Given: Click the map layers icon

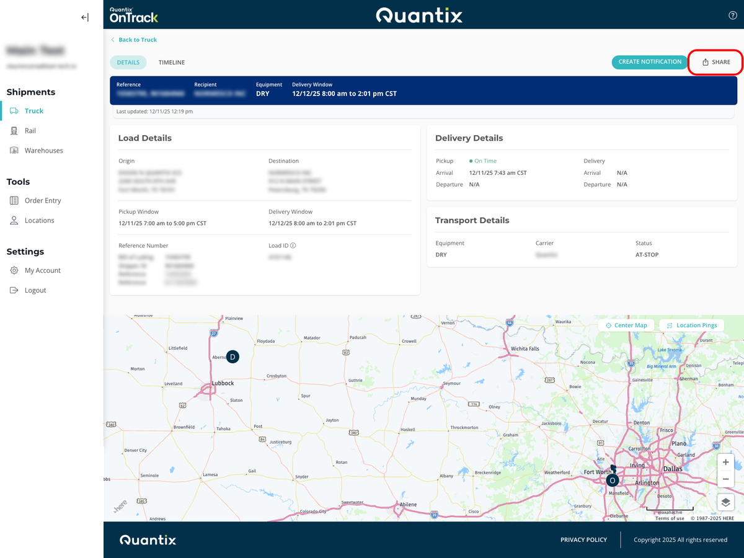Looking at the screenshot, I should pyautogui.click(x=725, y=502).
